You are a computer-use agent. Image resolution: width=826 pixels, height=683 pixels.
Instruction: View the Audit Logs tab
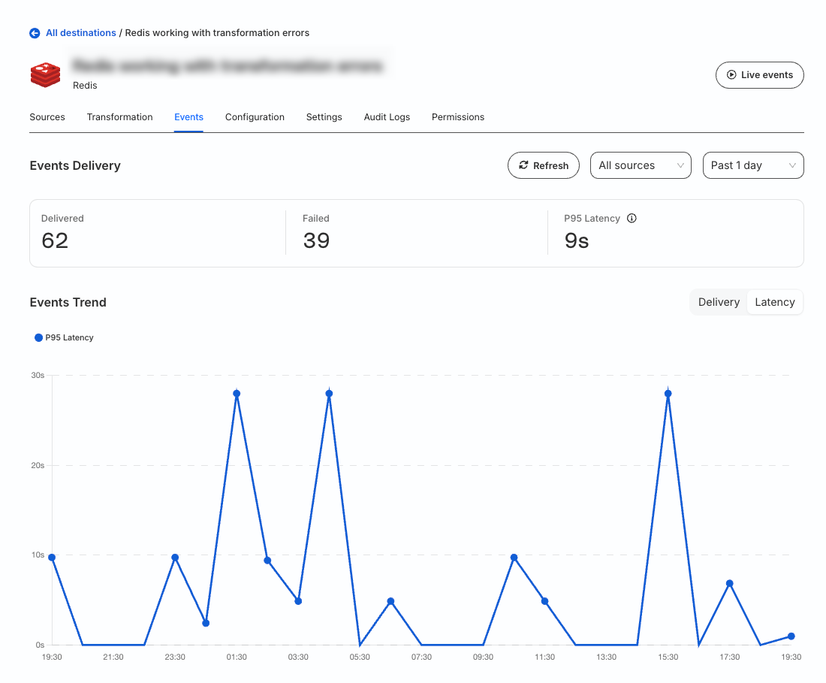point(387,117)
